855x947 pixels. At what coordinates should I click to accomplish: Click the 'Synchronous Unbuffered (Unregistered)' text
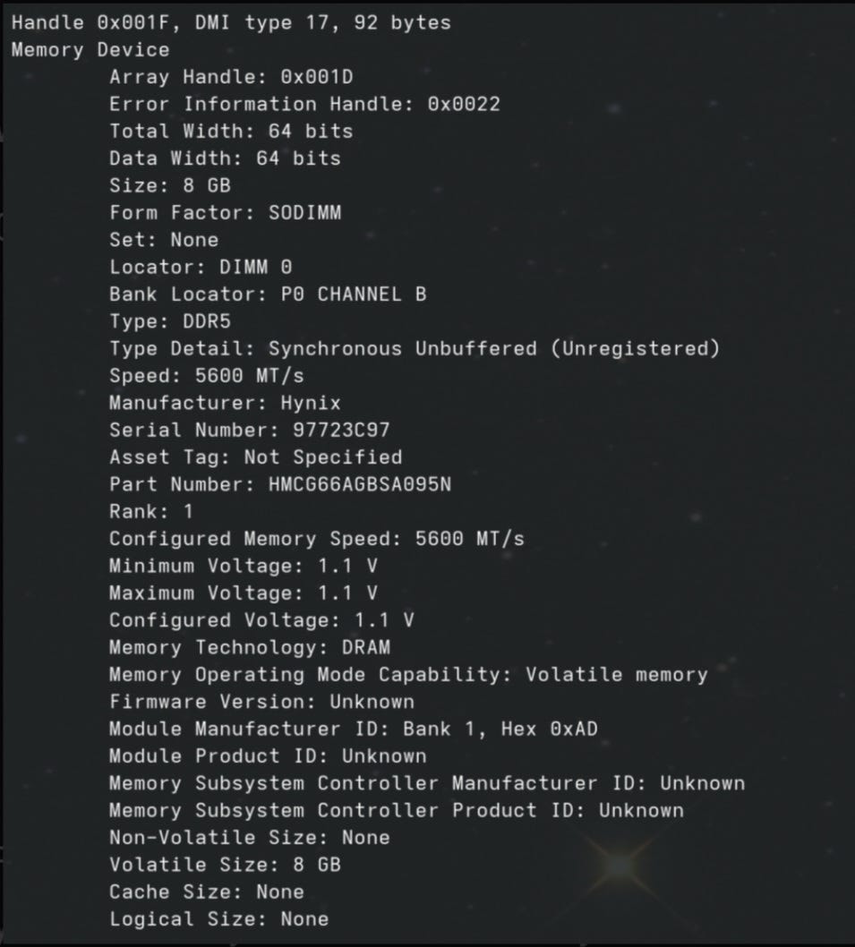pos(493,348)
